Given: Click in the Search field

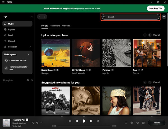Looking at the screenshot, I should (x=130, y=17).
